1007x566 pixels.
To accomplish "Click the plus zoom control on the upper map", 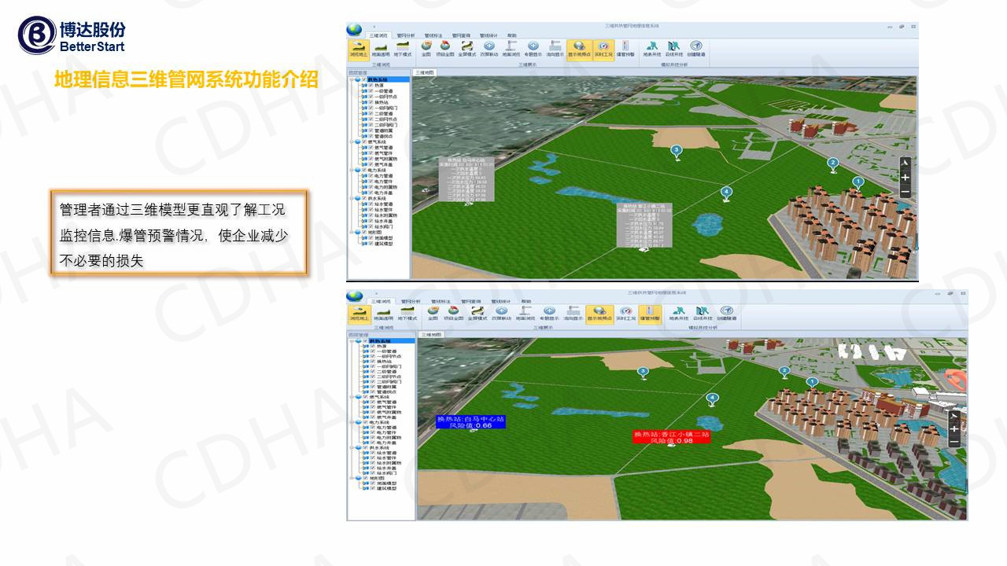I will point(906,178).
